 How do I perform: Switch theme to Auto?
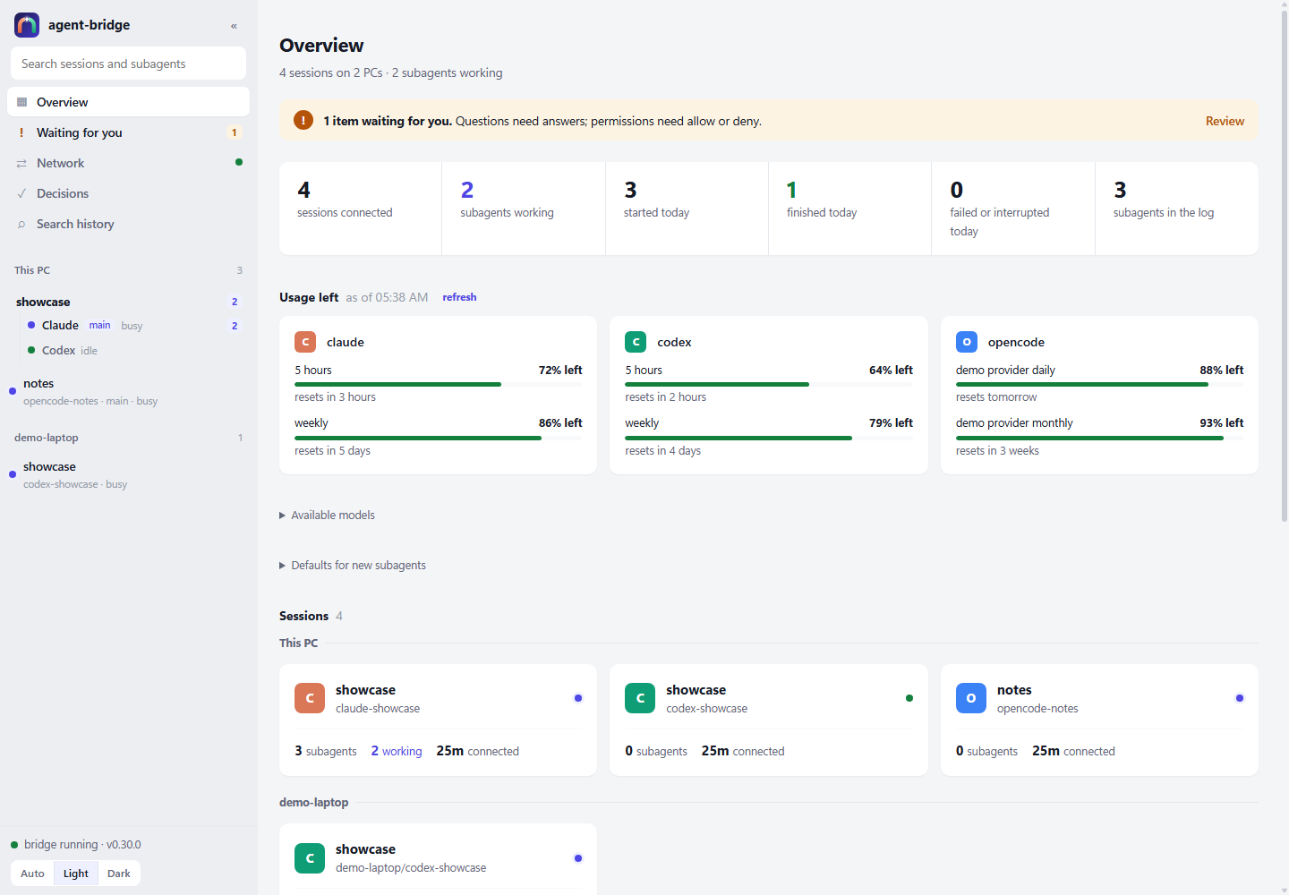32,874
